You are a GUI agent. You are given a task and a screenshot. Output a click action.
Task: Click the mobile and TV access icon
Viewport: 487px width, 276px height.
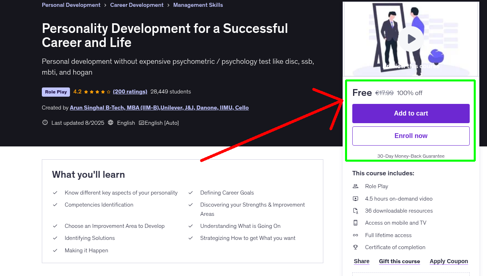(x=355, y=223)
